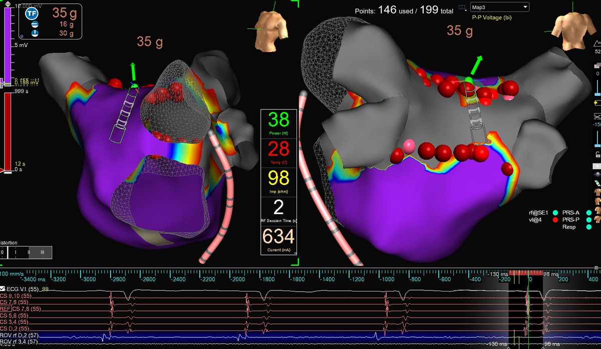Screen dimensions: 601x349
Task: Expand the small white dropdown under padlock
Action: coord(597,165)
